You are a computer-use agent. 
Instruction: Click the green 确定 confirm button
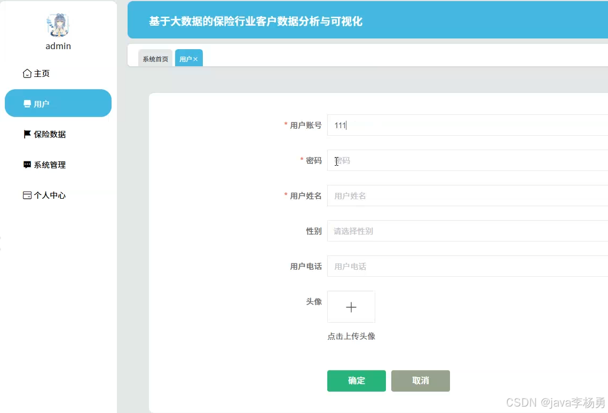point(356,380)
